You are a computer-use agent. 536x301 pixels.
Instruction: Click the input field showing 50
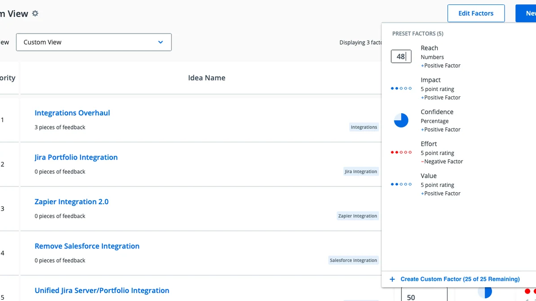pos(424,294)
